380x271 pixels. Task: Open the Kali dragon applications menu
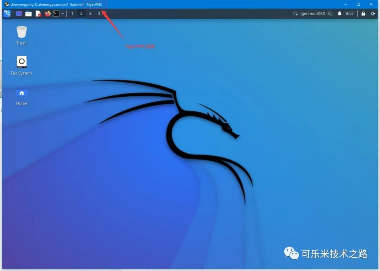(x=7, y=14)
